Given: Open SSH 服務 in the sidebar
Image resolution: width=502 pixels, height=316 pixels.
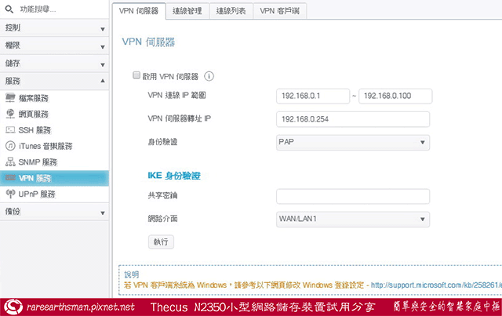Looking at the screenshot, I should (54, 130).
